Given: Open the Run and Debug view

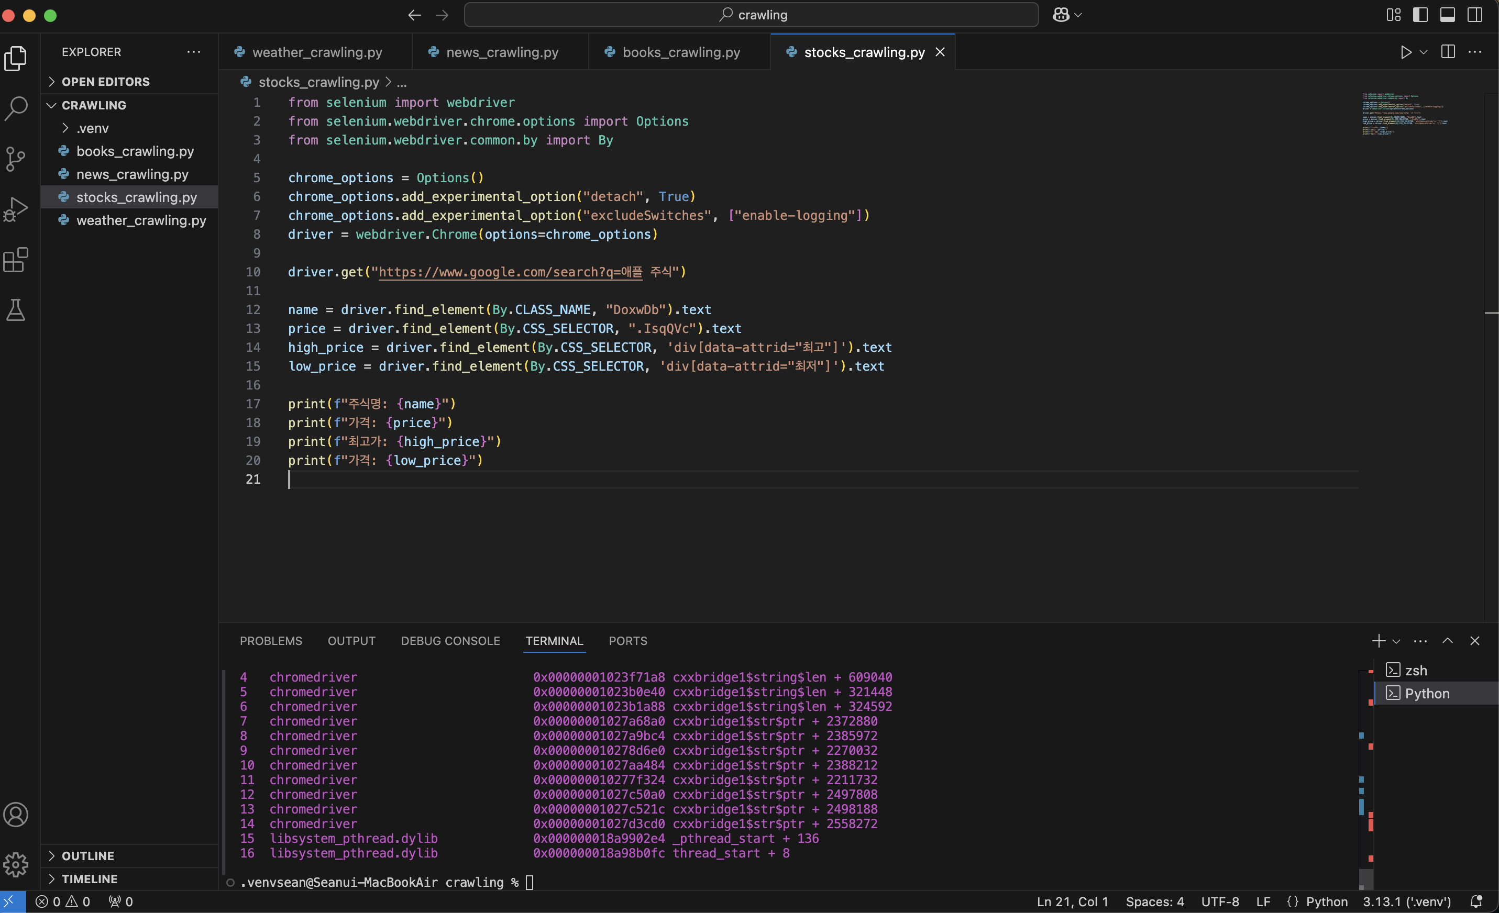Looking at the screenshot, I should click(16, 209).
